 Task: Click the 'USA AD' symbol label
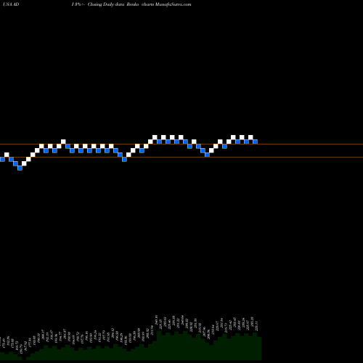[11, 4]
